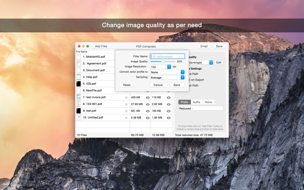Remove 123-001.pdf with its X icon

coord(126,104)
